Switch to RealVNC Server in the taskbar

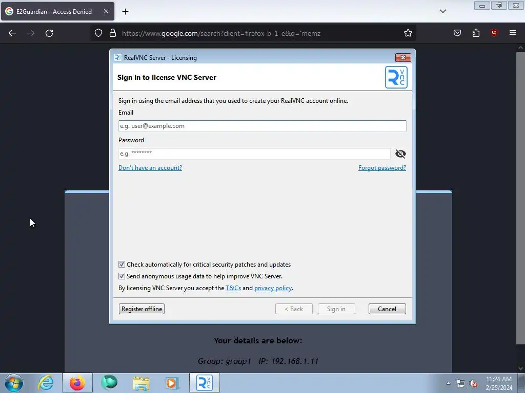tap(205, 383)
